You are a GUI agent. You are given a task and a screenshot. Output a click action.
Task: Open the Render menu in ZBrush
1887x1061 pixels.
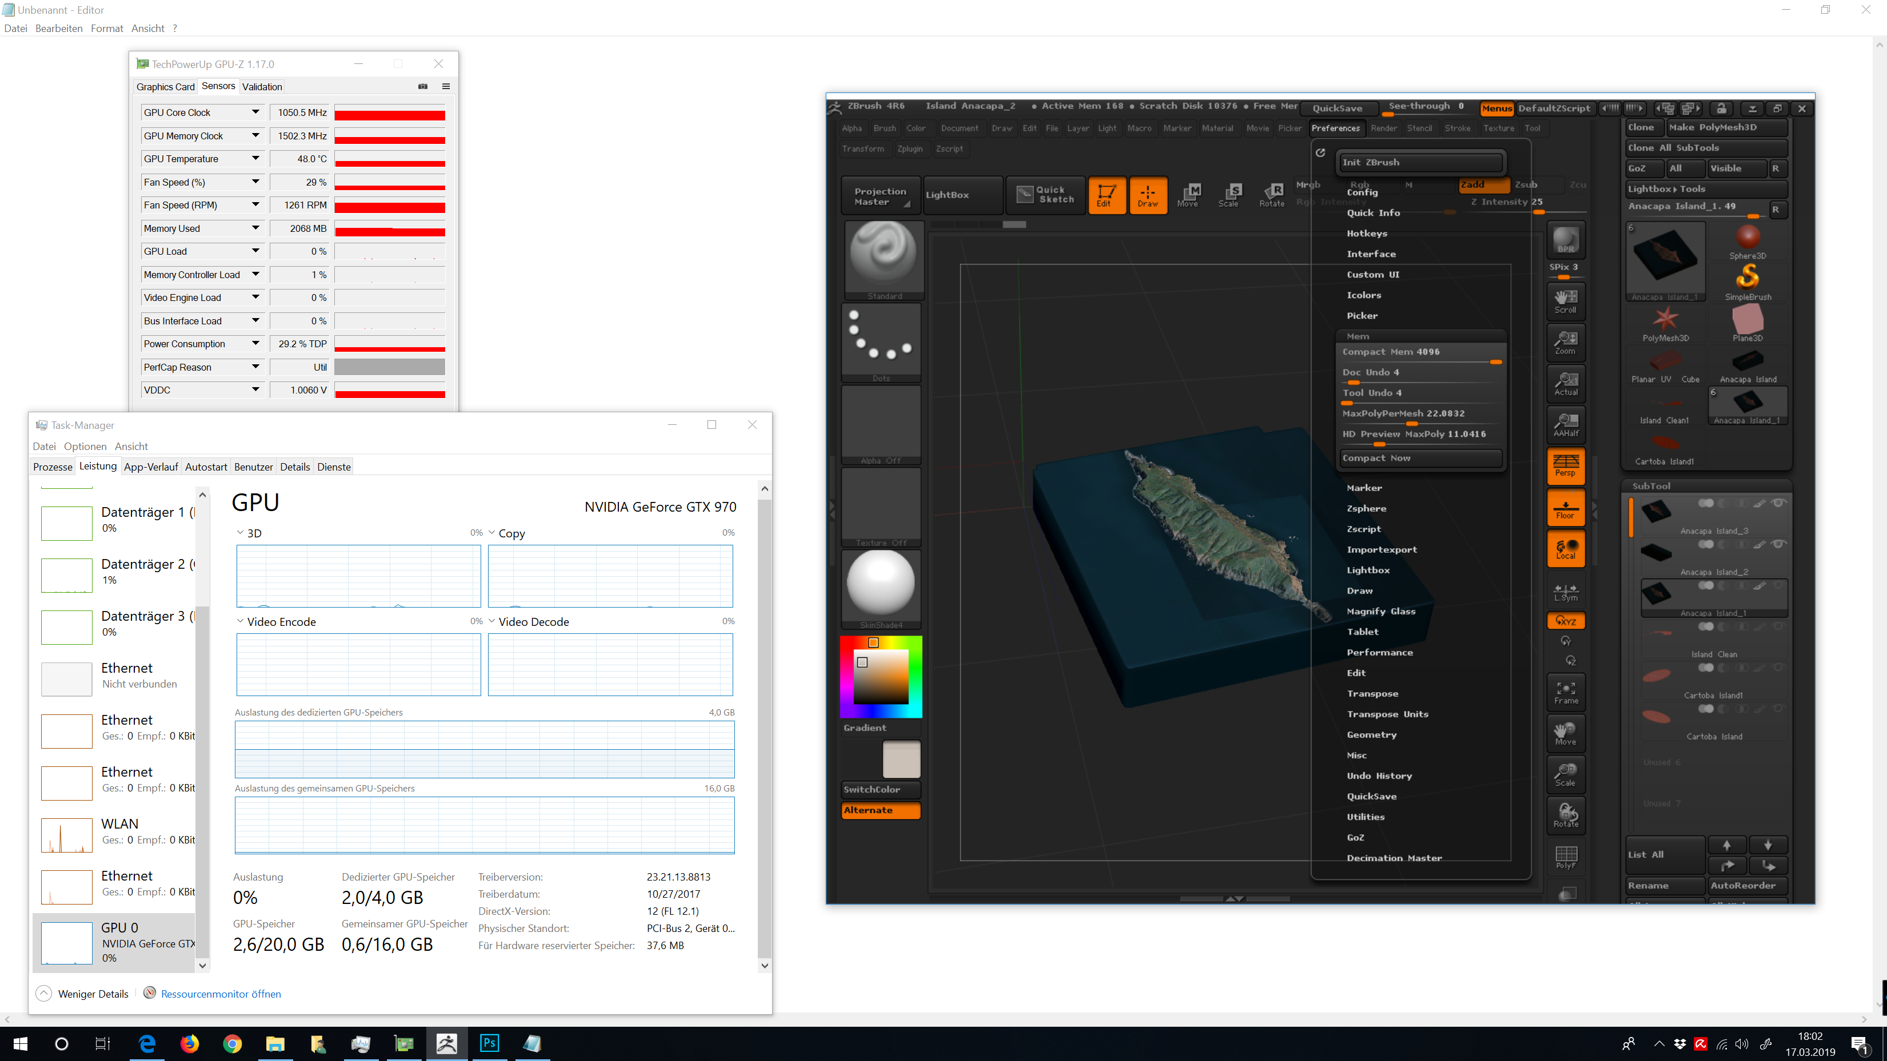click(1384, 128)
